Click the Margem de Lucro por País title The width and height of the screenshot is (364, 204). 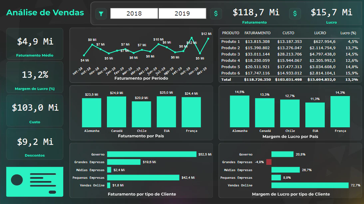coord(290,137)
